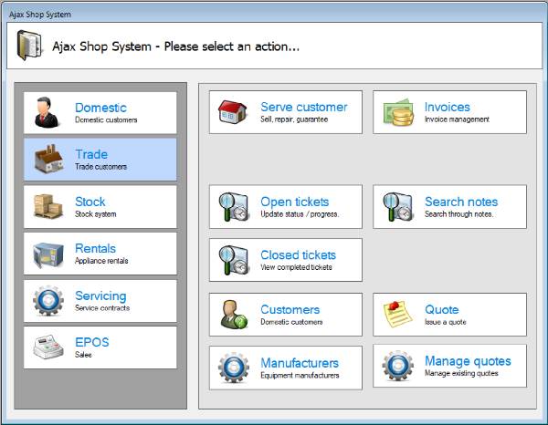Viewport: 548px width, 425px height.
Task: Click the Trade factory icon
Action: click(47, 160)
